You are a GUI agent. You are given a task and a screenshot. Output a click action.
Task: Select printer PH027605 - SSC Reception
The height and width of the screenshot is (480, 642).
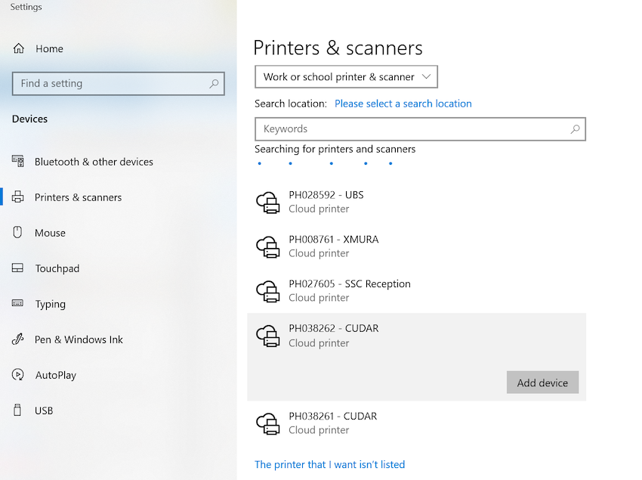[416, 291]
